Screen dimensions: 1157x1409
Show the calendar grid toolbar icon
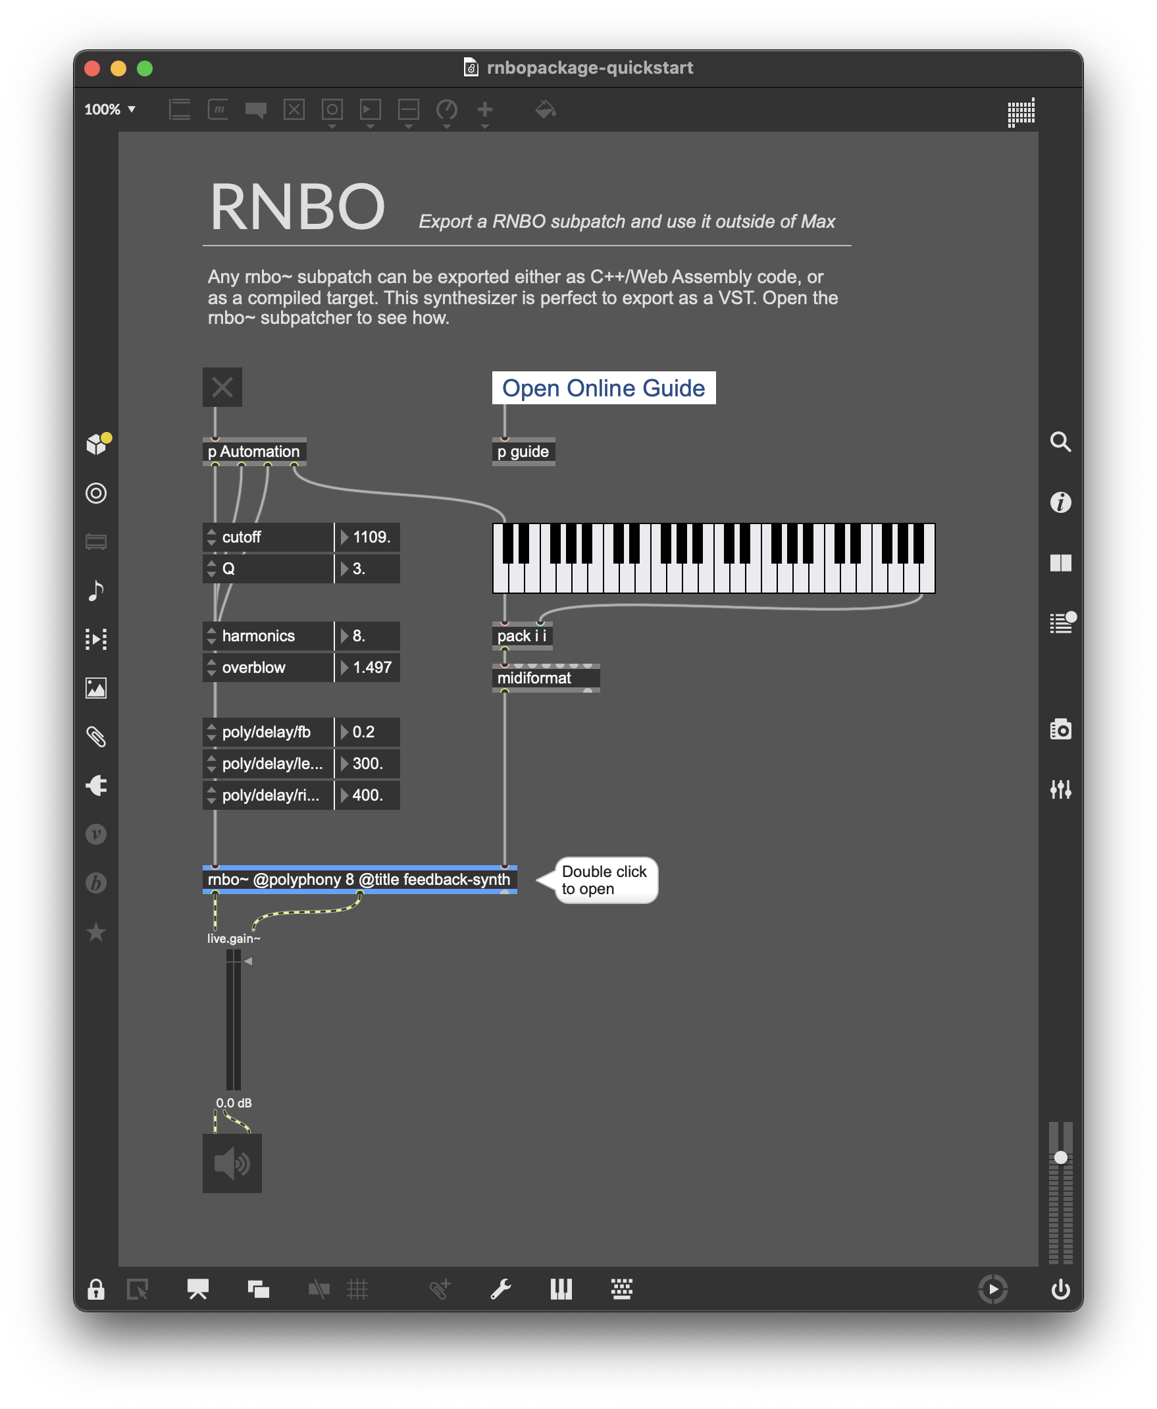coord(1020,112)
